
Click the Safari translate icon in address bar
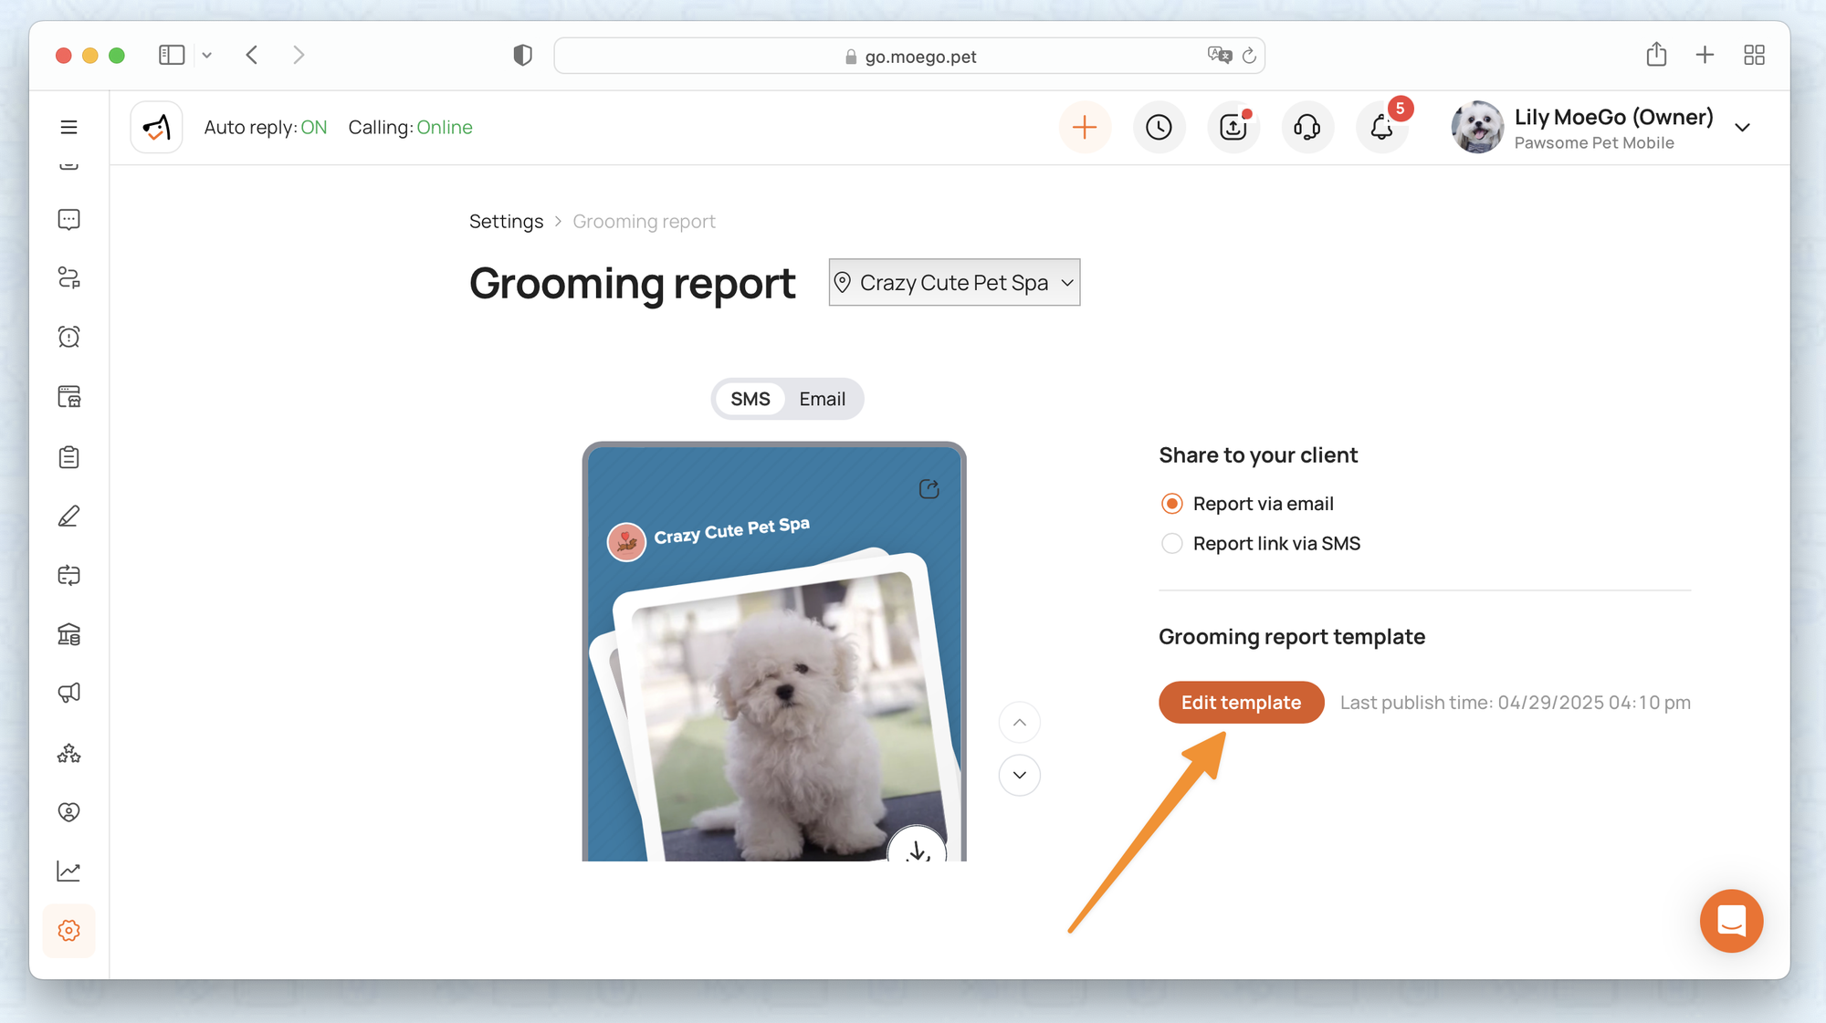coord(1219,56)
